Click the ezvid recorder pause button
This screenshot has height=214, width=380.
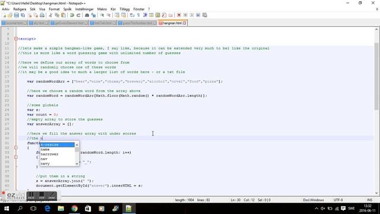31,196
